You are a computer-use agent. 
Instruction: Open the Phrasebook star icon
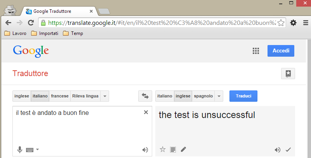288,73
